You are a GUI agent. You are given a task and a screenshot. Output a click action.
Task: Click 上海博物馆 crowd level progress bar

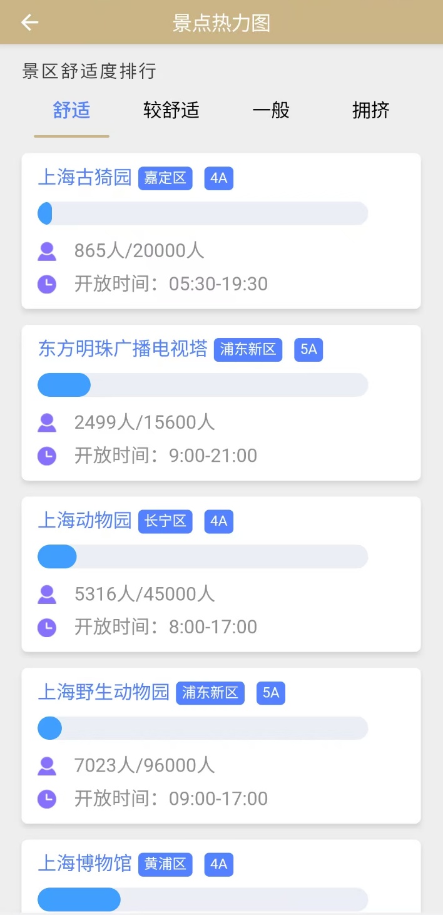(x=203, y=899)
